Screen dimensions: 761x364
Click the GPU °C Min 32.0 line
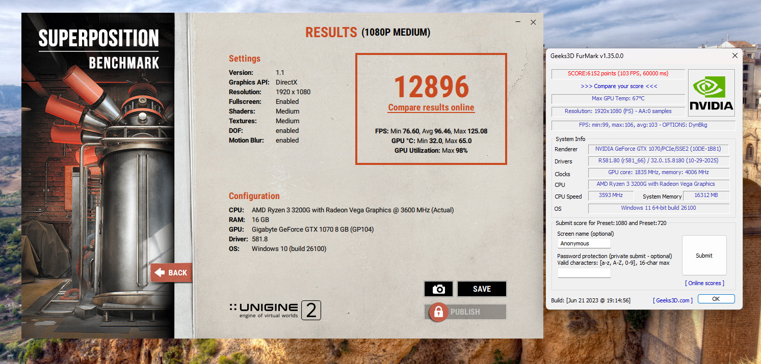click(431, 141)
